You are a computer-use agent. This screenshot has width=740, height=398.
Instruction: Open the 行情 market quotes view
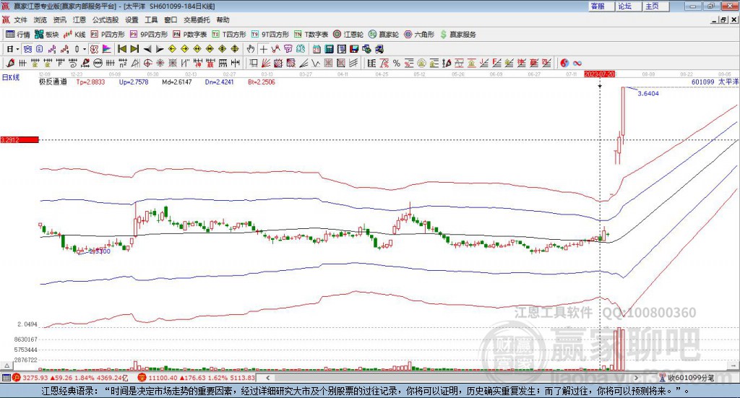click(x=18, y=35)
